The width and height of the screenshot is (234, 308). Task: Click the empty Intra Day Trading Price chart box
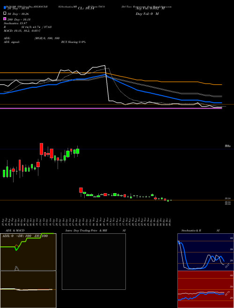94,261
